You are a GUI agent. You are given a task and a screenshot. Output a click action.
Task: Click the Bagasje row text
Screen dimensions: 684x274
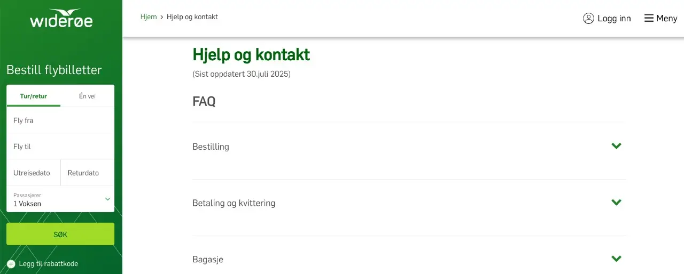(x=208, y=260)
